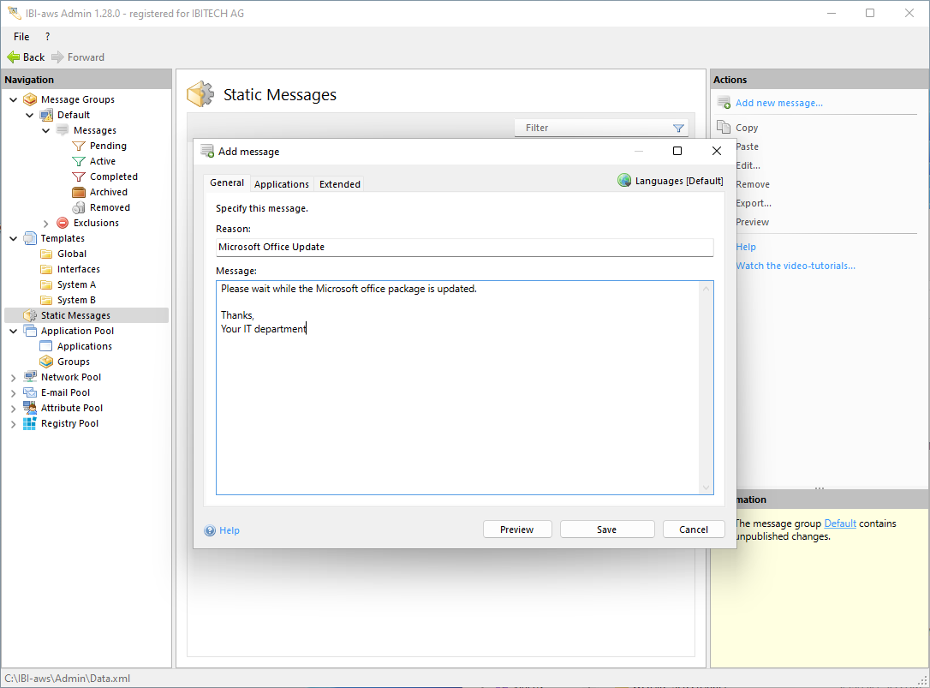Click the Copy icon in Actions

point(724,128)
